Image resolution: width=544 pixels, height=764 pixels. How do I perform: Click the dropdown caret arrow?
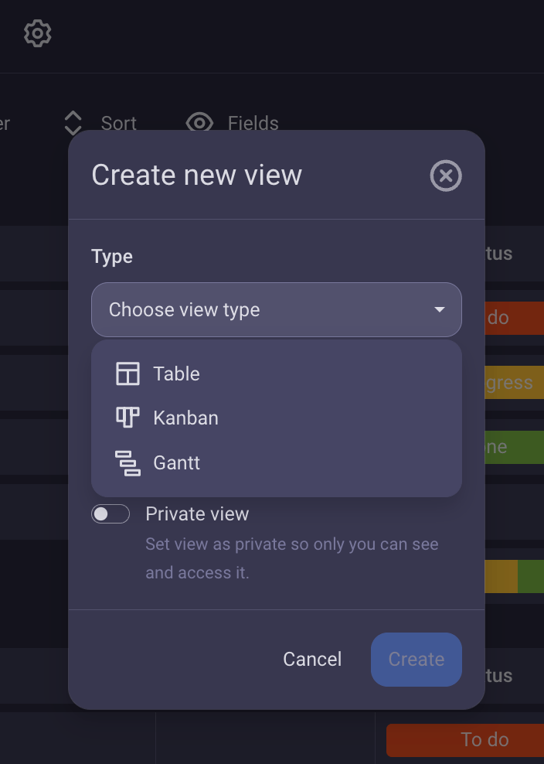[439, 309]
